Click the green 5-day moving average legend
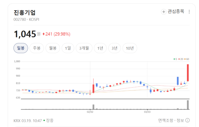Image resolution: width=199 pixels, height=127 pixels. point(175,59)
